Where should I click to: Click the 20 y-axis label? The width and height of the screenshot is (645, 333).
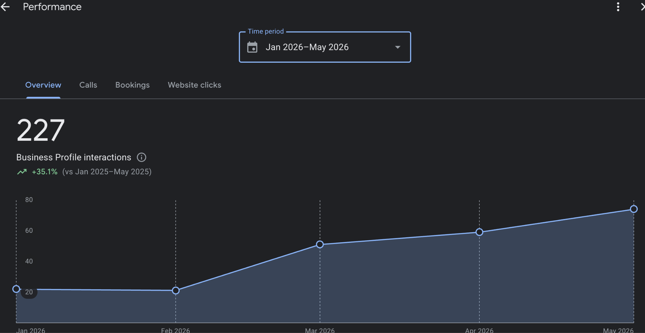(29, 292)
